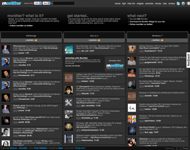The width and height of the screenshot is (190, 150).
Task: Open RSS feed for mac os x column
Action: [99, 40]
